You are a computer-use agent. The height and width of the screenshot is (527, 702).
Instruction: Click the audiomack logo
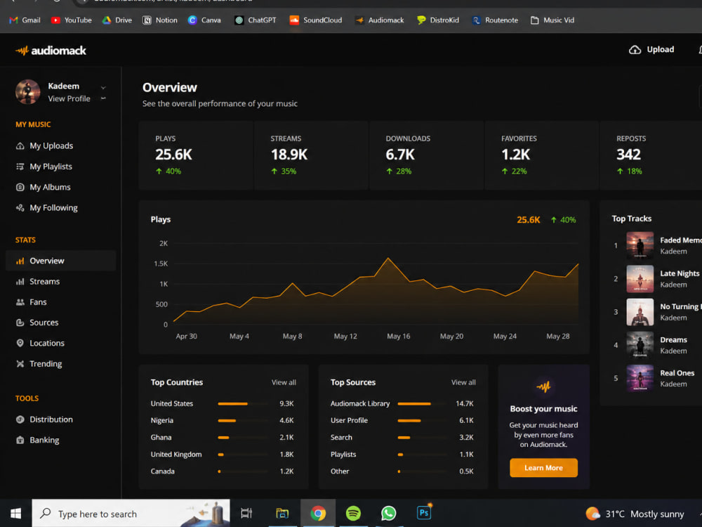[x=51, y=50]
